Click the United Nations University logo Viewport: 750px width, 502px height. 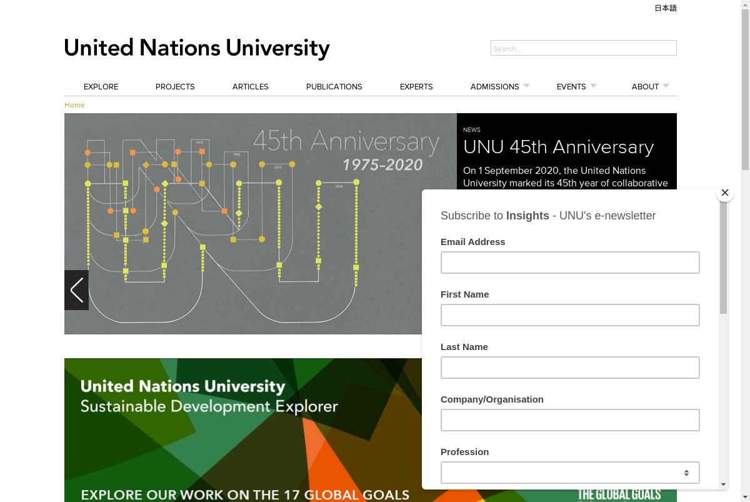tap(197, 48)
